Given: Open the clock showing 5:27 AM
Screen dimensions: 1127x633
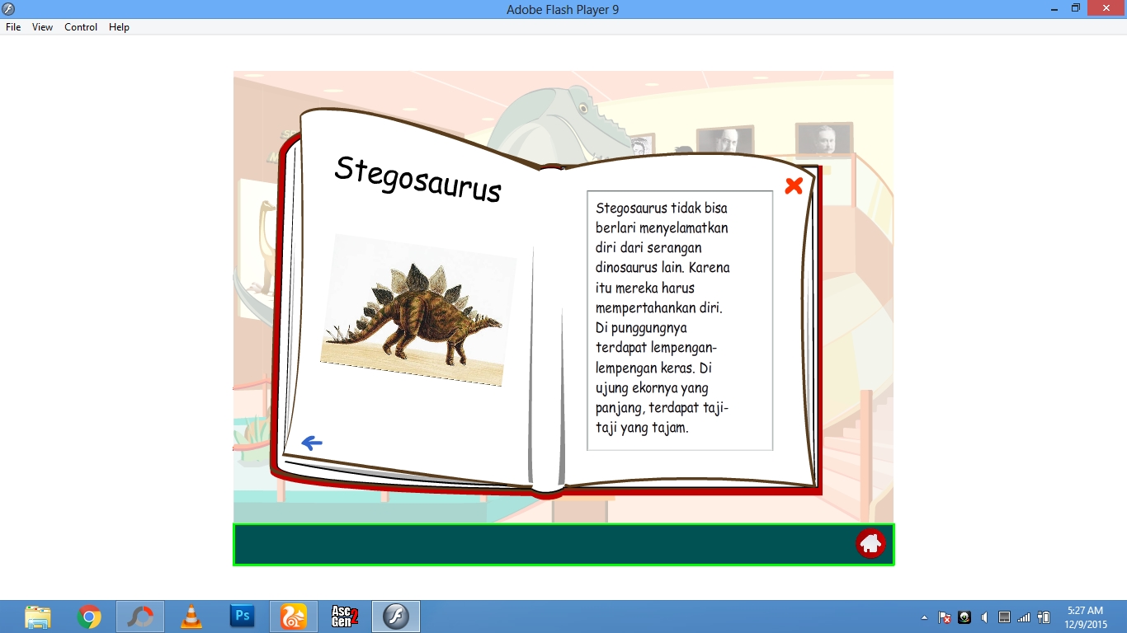Looking at the screenshot, I should click(x=1085, y=617).
